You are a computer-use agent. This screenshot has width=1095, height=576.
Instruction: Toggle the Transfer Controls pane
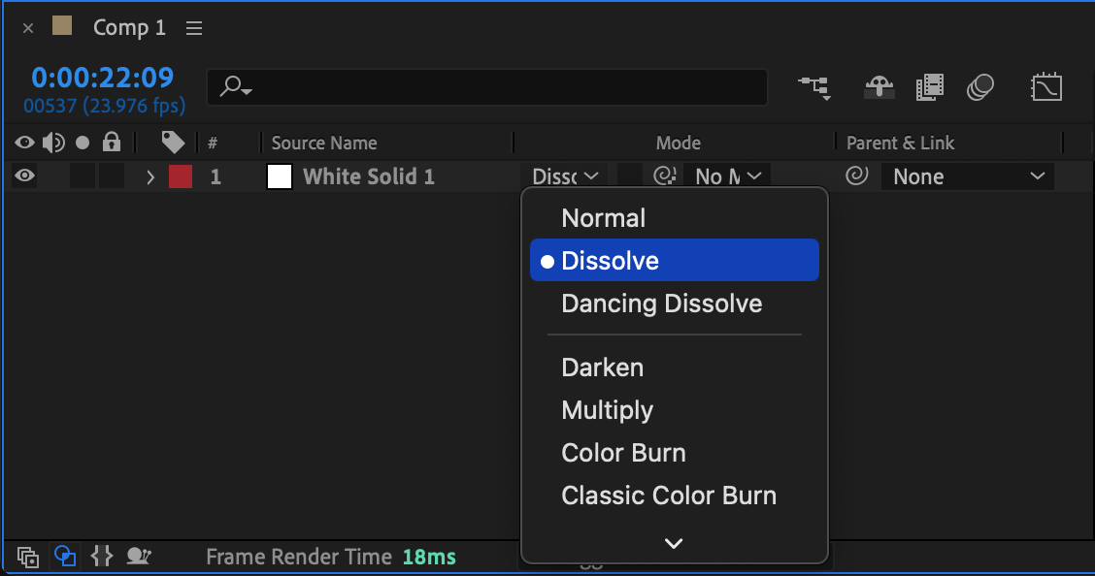pos(65,557)
